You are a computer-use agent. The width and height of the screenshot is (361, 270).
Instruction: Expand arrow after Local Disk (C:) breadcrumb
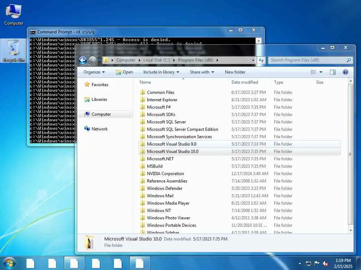[x=174, y=60]
